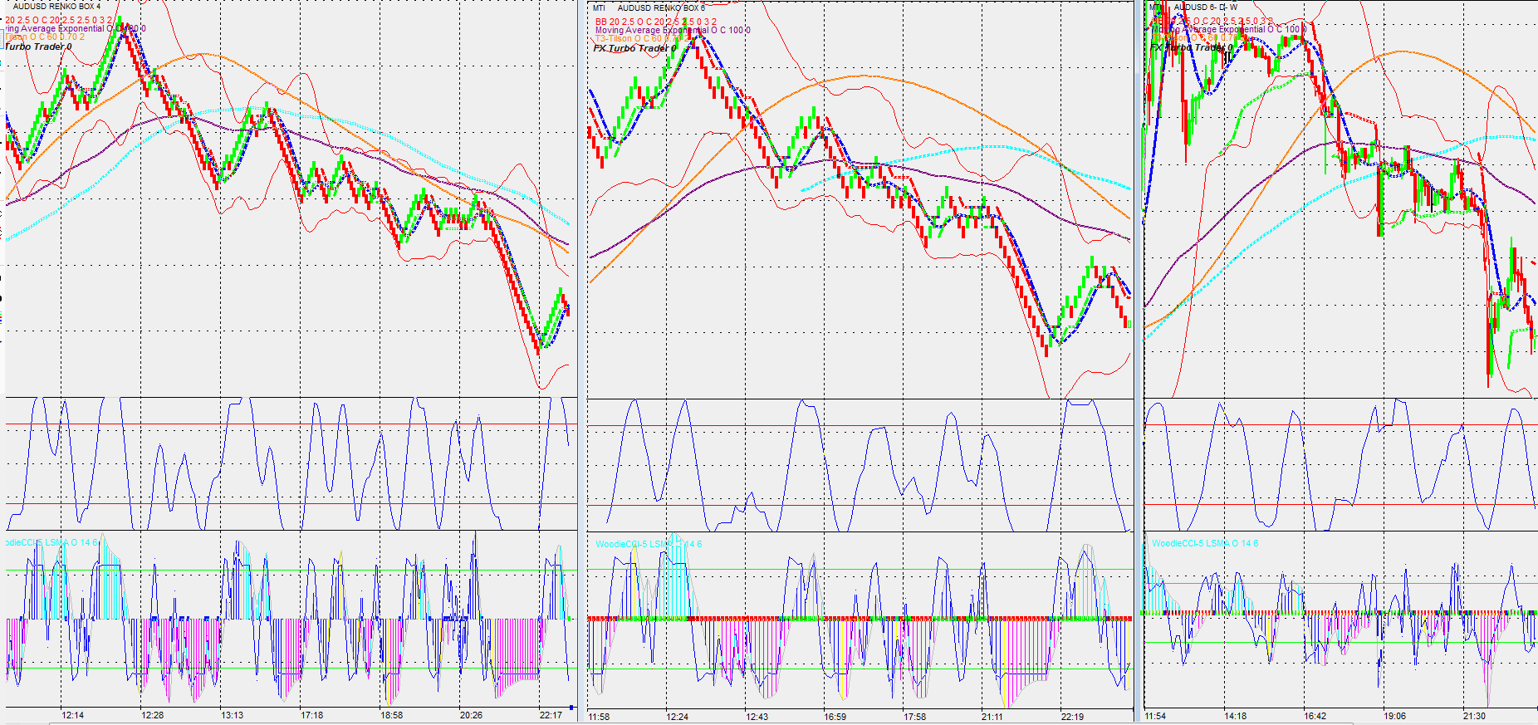Click the 19:06 time axis label
This screenshot has height=725, width=1538.
[1394, 716]
